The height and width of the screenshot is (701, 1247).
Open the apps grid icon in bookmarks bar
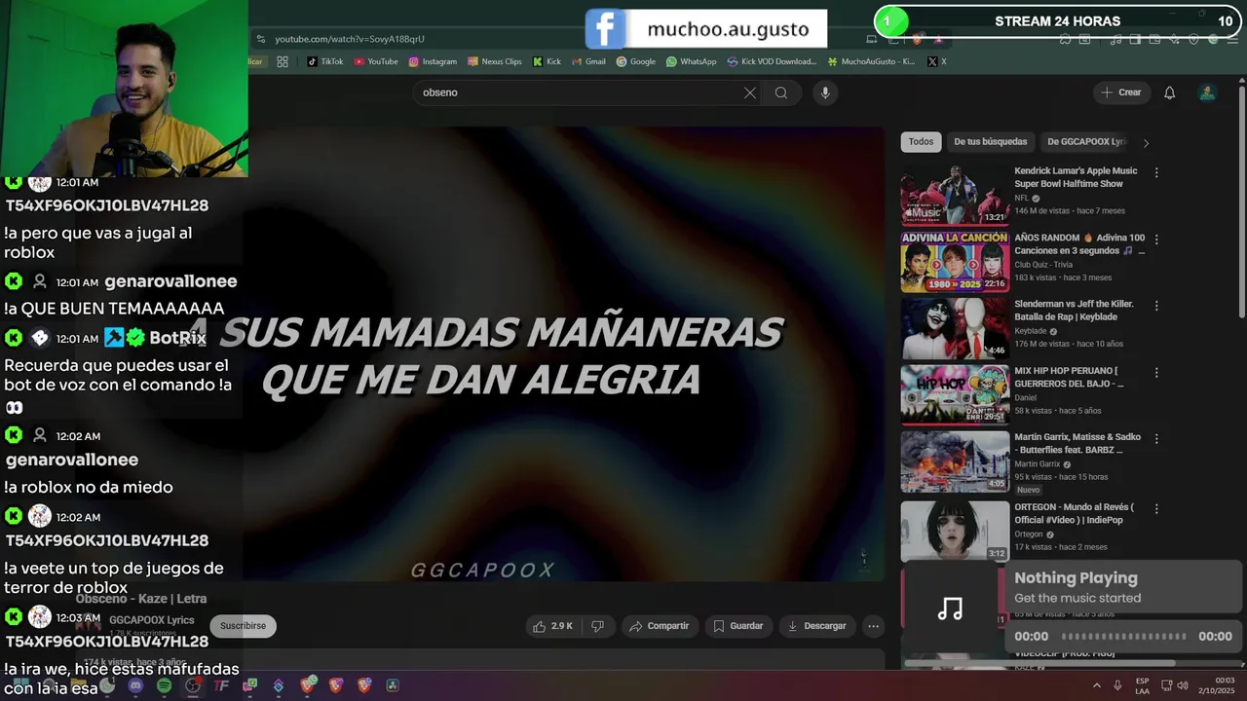pos(283,61)
